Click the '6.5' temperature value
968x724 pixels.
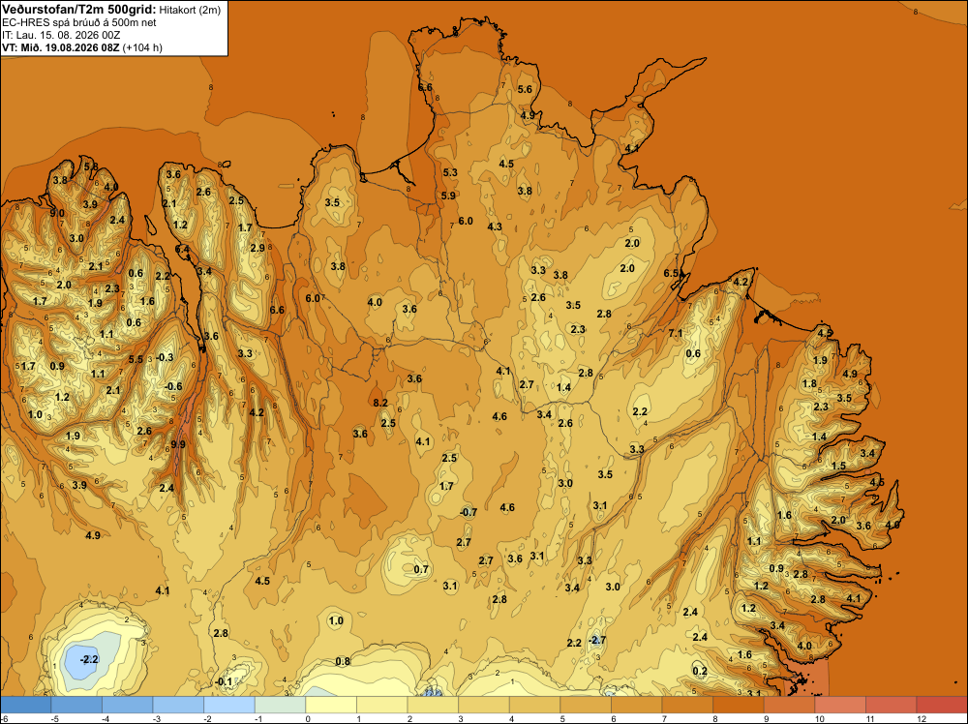671,273
